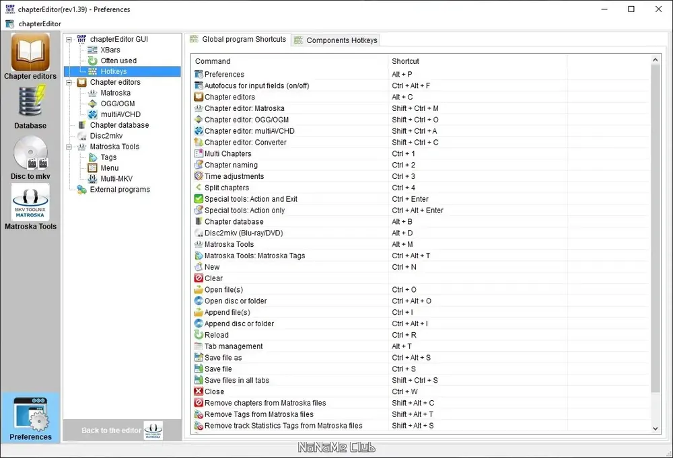Select the Tab management row
This screenshot has height=458, width=673.
tap(421, 346)
